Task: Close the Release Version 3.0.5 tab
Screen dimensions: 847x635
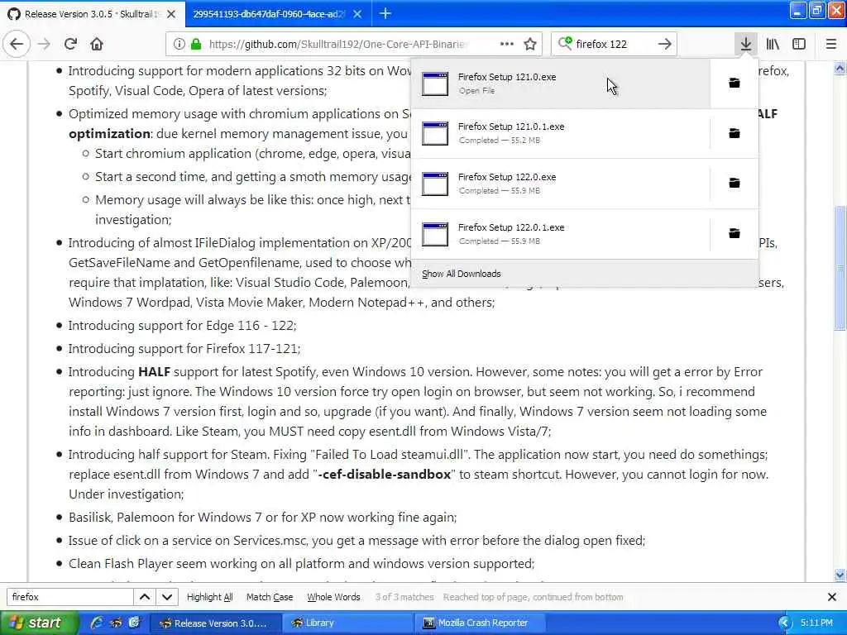Action: [171, 14]
